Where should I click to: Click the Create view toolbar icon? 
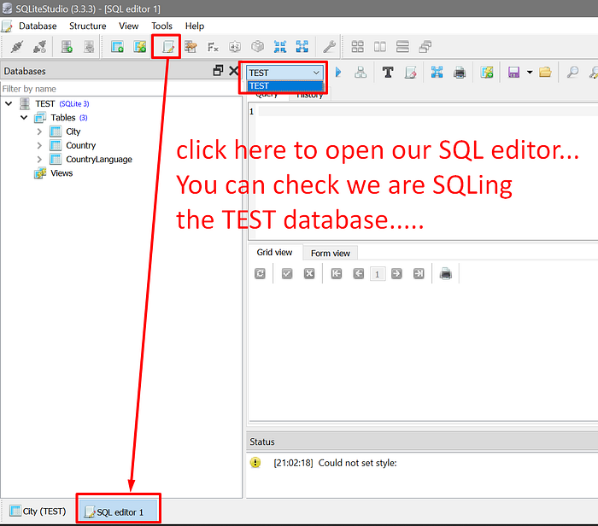(139, 47)
